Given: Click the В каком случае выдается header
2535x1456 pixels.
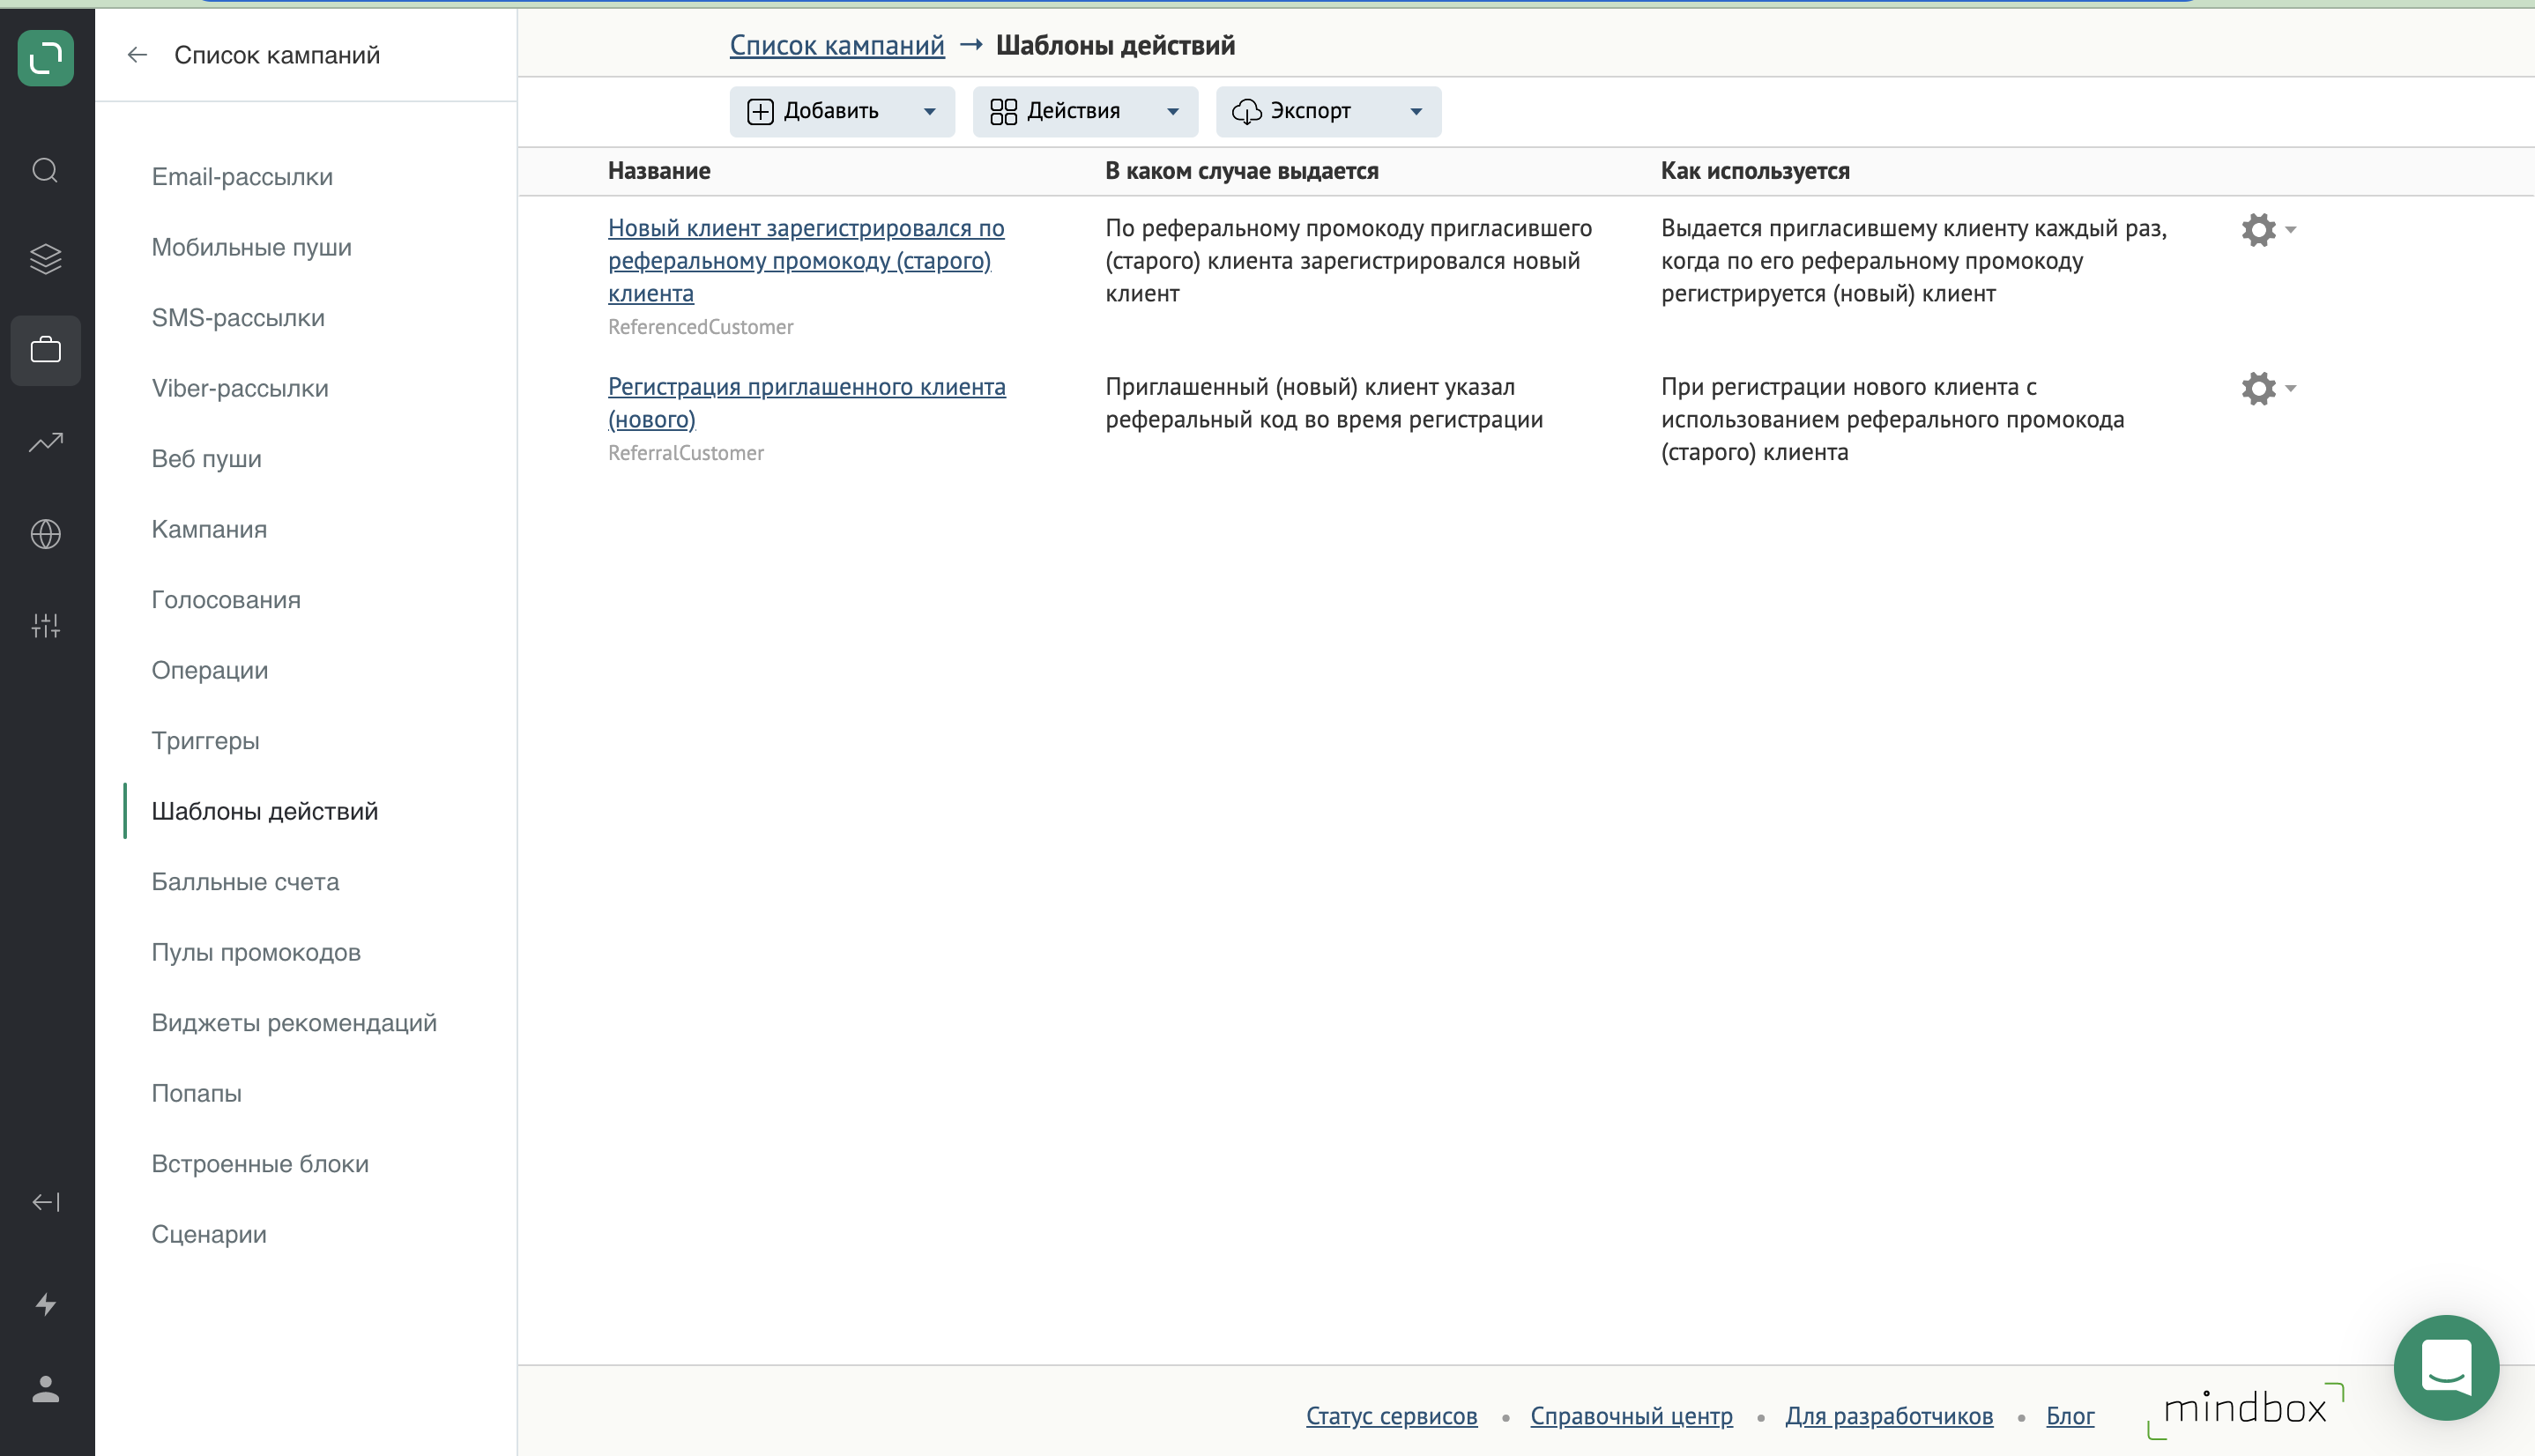Looking at the screenshot, I should (x=1241, y=171).
